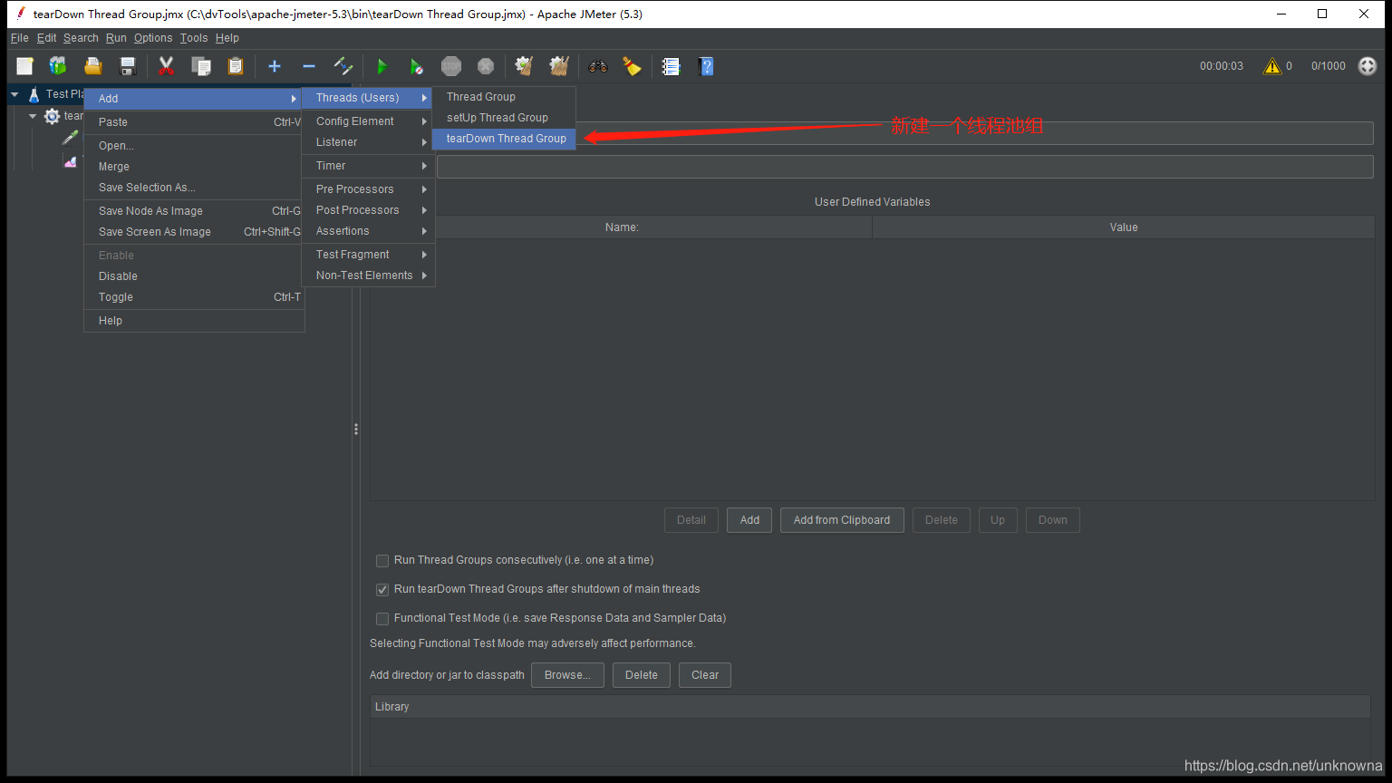Choose Thread Group from submenu
The height and width of the screenshot is (783, 1392).
505,97
